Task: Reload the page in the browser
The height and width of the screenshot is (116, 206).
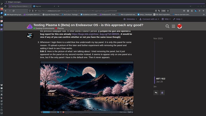Action: pos(13,11)
